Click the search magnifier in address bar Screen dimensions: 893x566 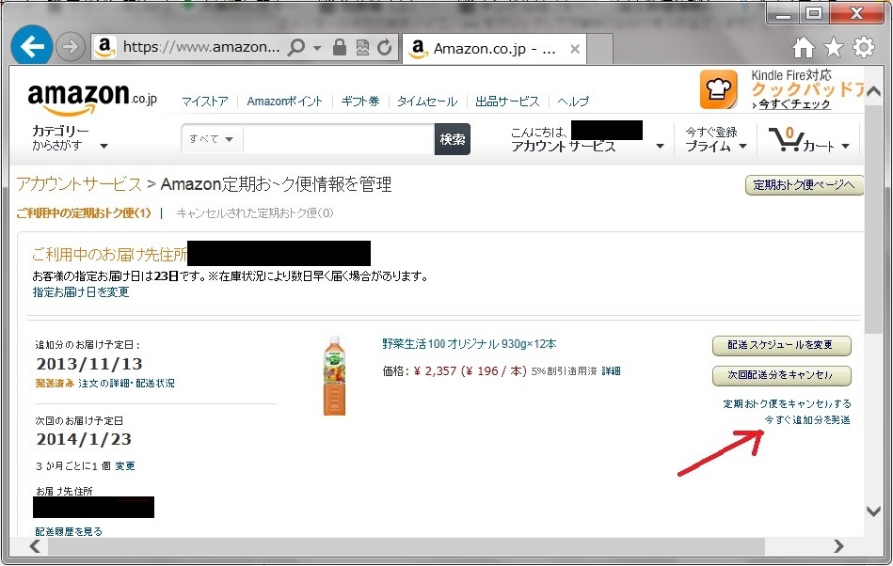295,47
